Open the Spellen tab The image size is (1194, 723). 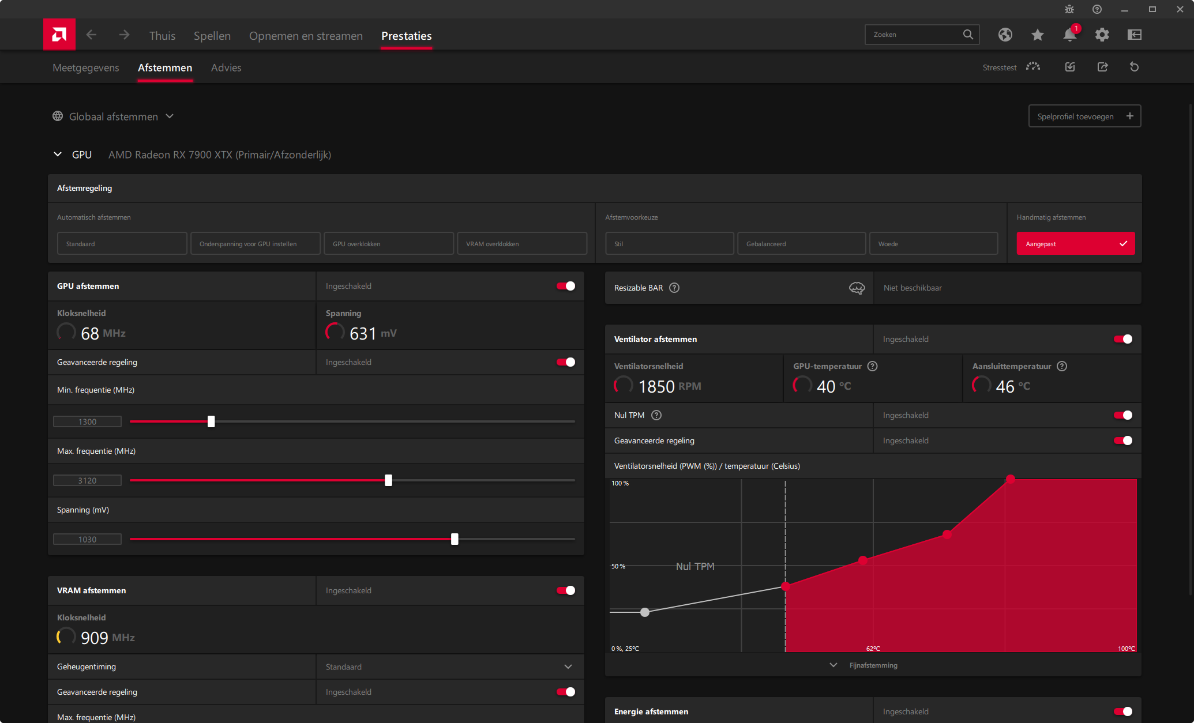pos(212,36)
